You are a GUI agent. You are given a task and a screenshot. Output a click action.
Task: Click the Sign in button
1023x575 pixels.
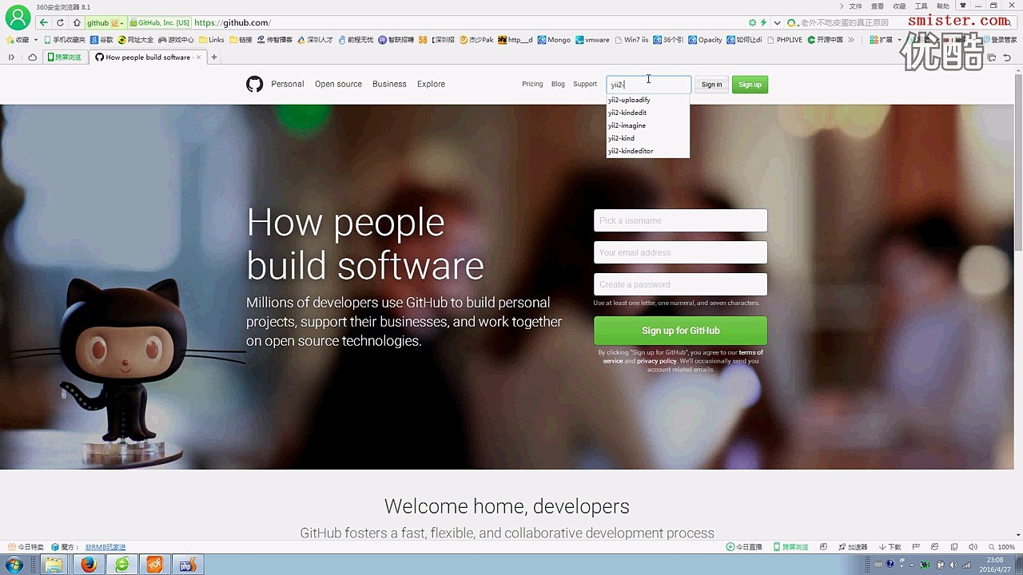click(711, 85)
